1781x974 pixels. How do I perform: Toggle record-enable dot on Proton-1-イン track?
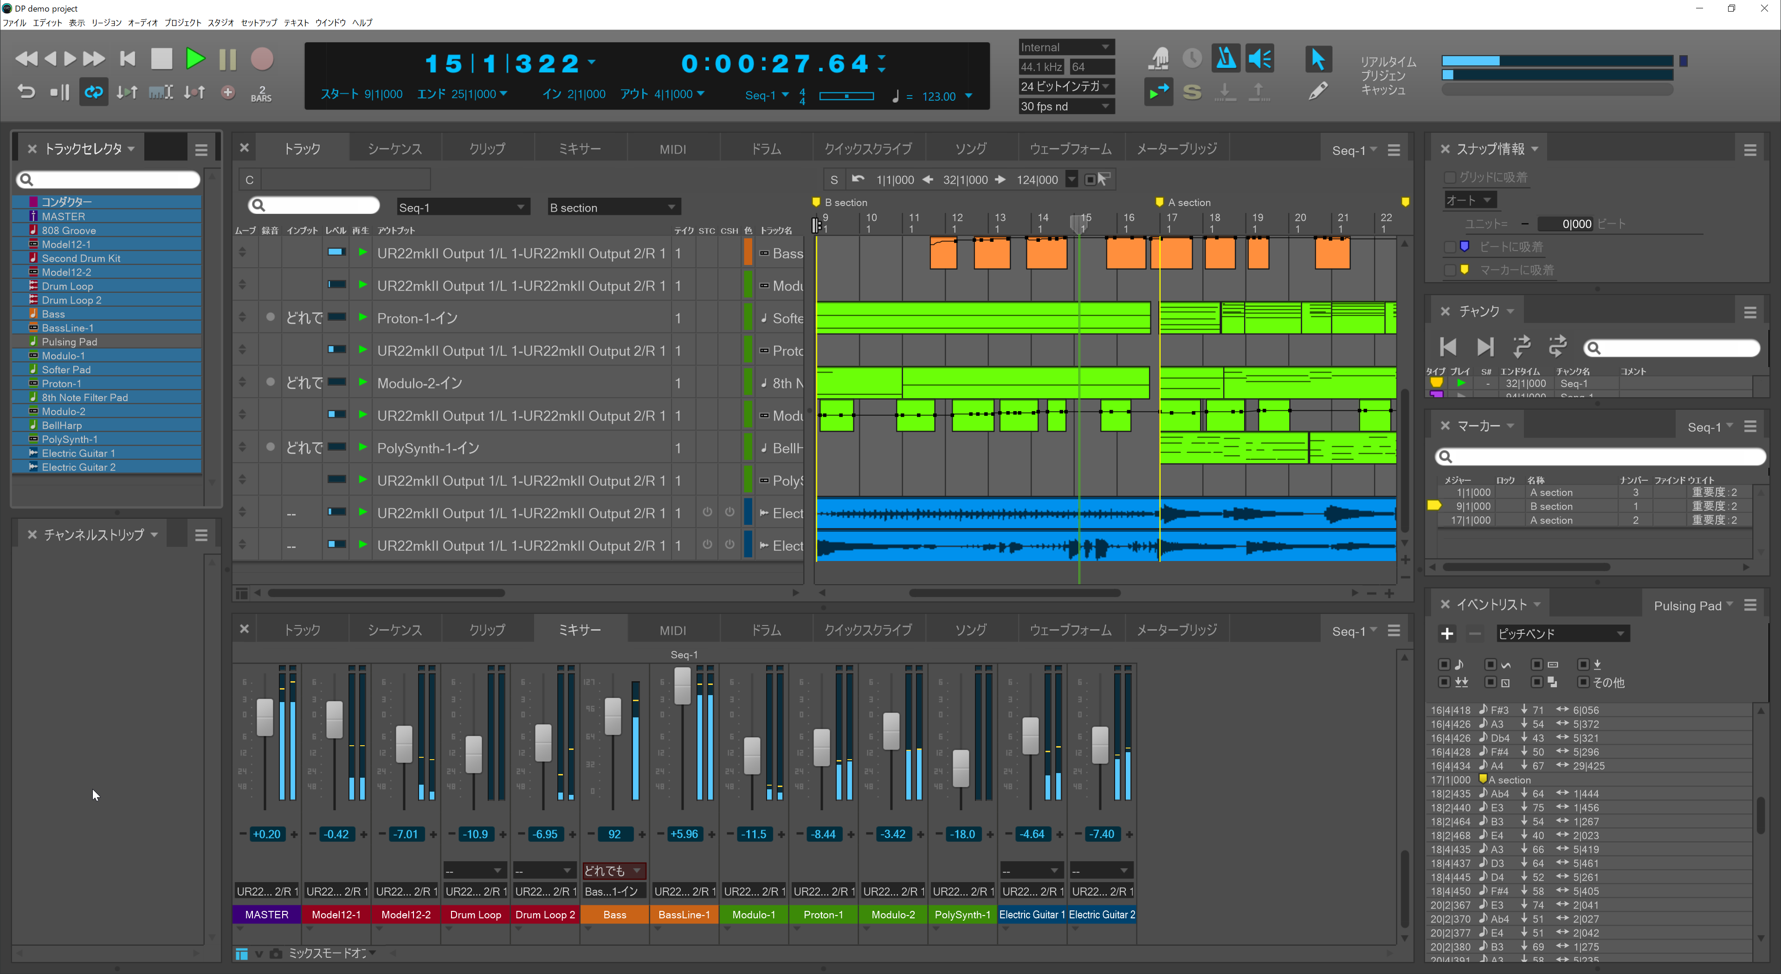[x=271, y=317]
